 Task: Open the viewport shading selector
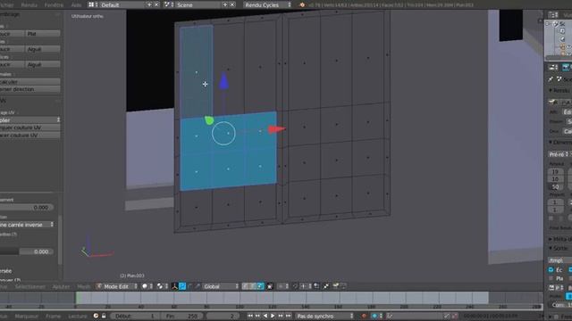147,286
